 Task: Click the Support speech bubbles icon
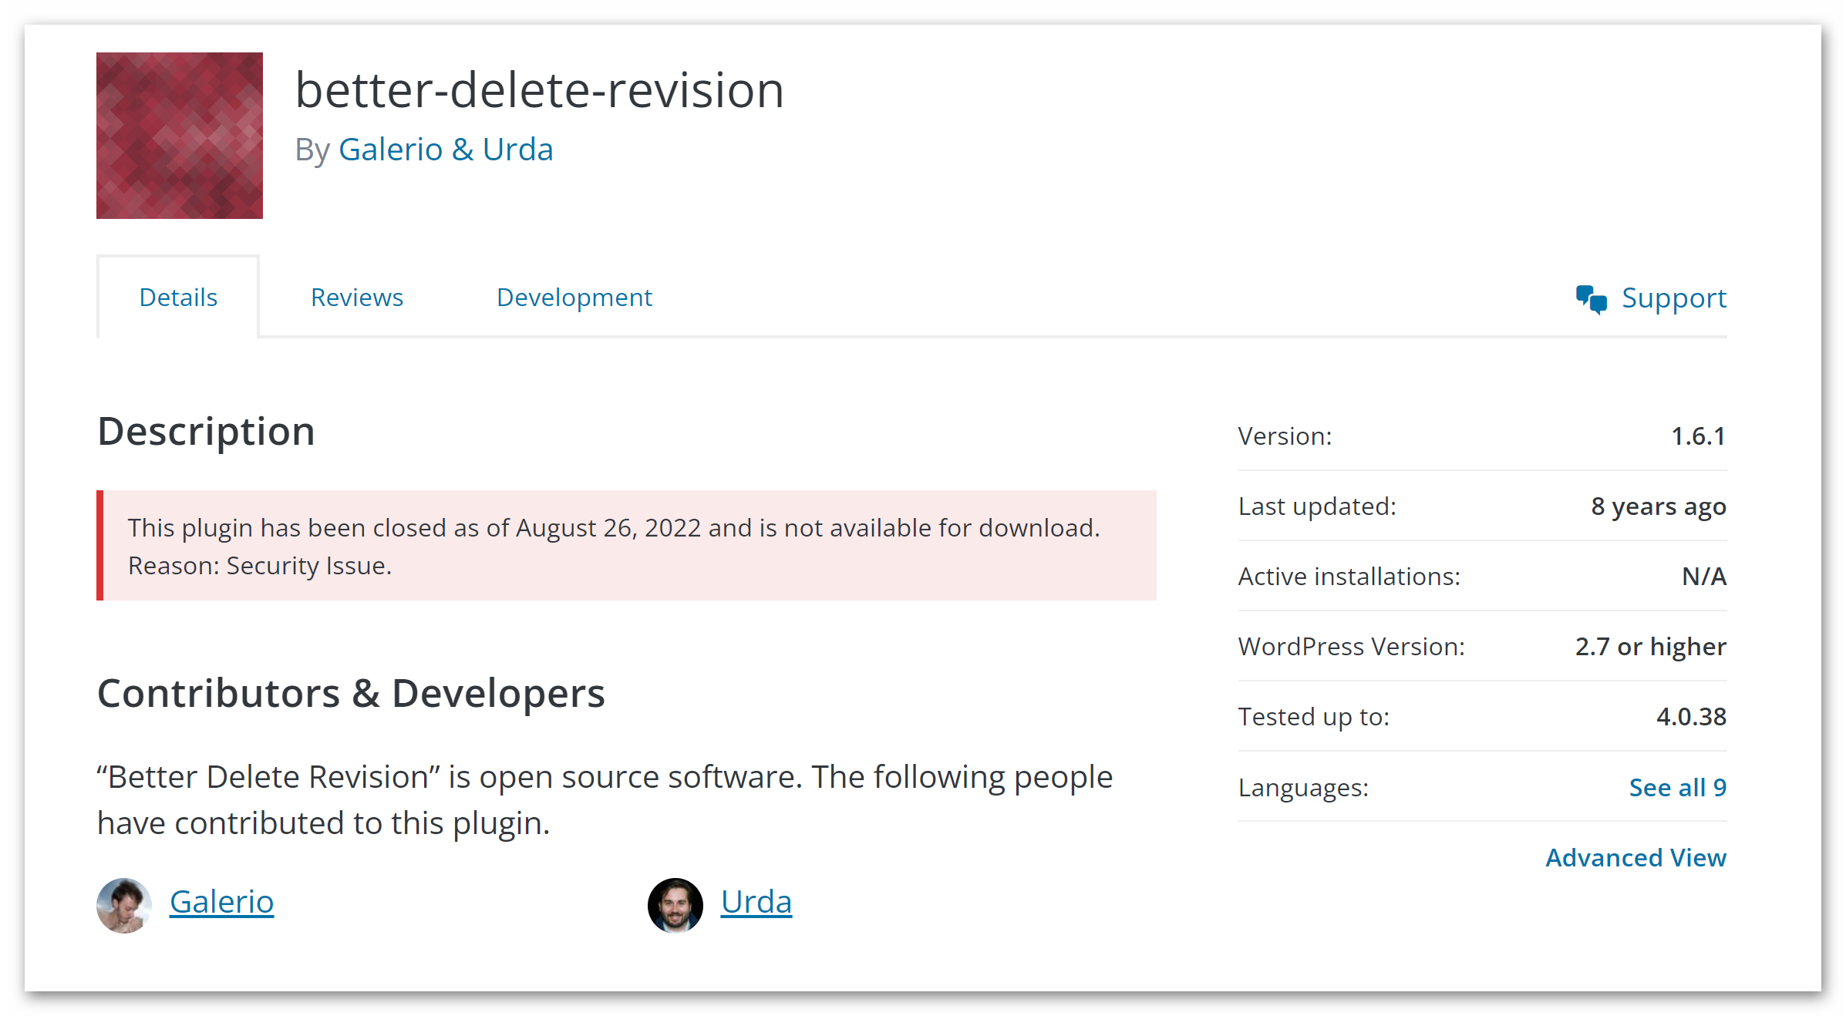pos(1591,299)
